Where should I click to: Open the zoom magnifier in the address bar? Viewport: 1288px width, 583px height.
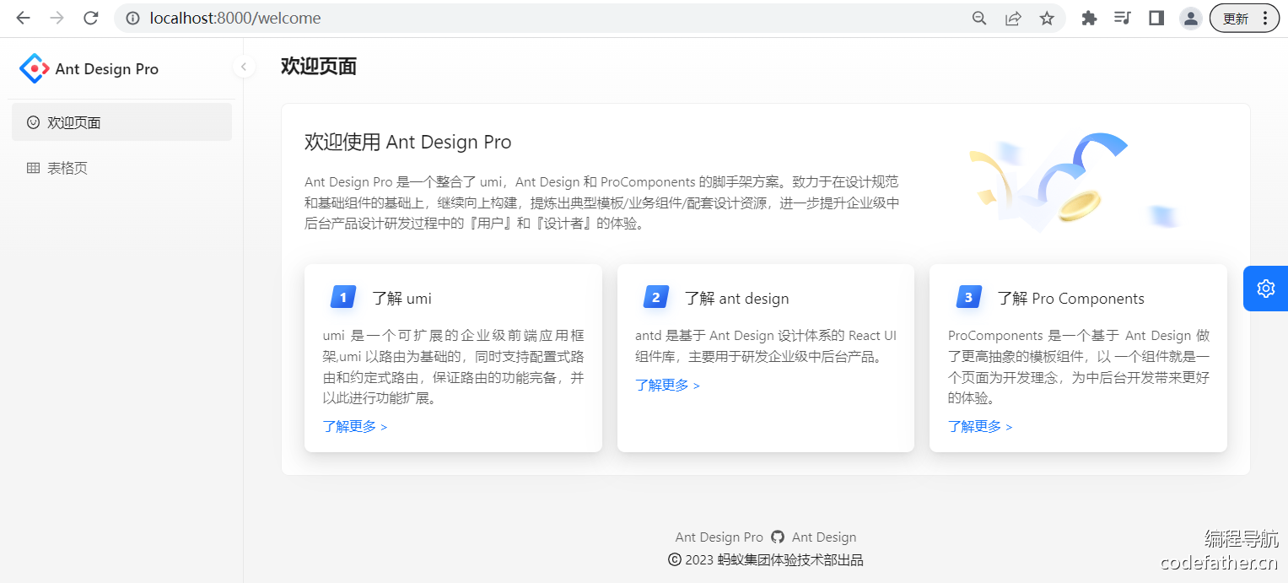pyautogui.click(x=979, y=18)
